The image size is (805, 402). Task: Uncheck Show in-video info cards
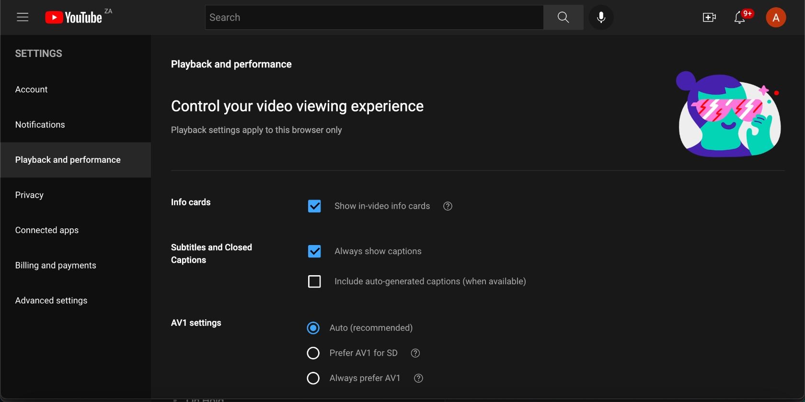(x=314, y=206)
